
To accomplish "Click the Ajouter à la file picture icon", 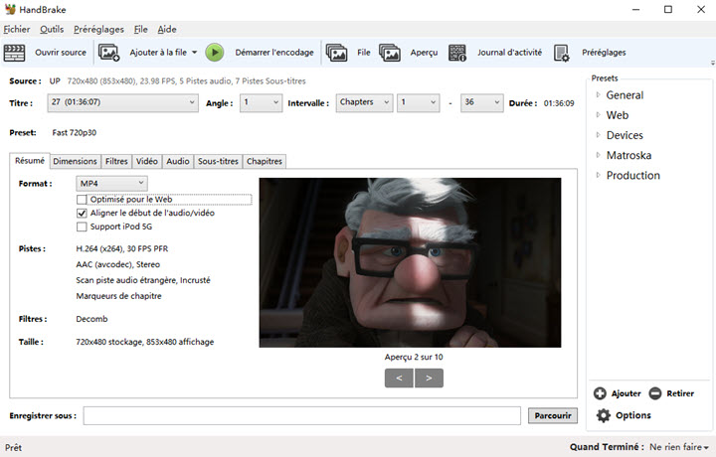I will [109, 53].
